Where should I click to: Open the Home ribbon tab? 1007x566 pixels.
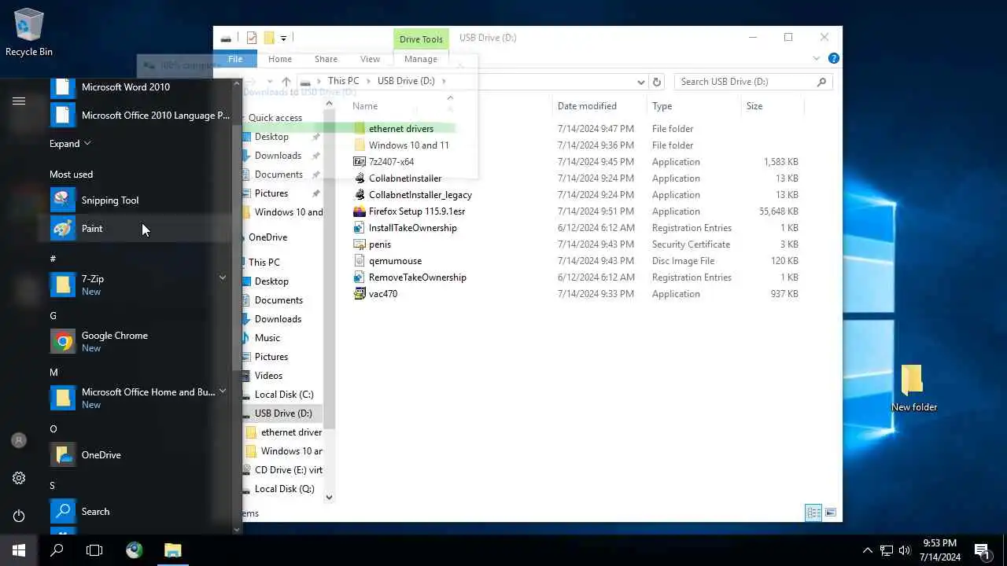[280, 59]
